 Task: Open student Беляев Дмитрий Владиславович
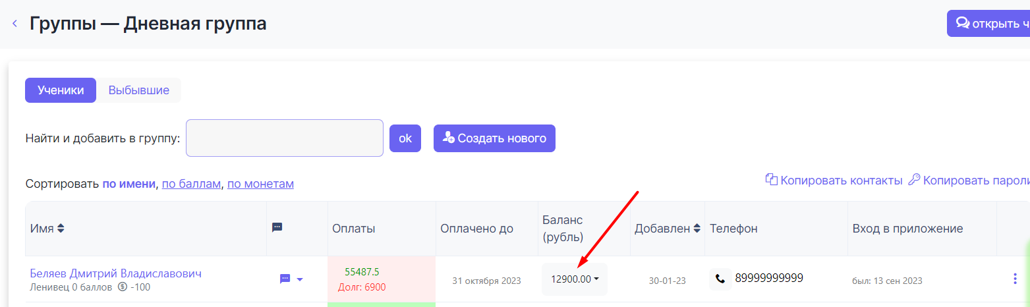pyautogui.click(x=116, y=273)
